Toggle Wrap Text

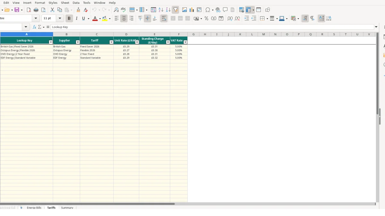[x=164, y=19]
